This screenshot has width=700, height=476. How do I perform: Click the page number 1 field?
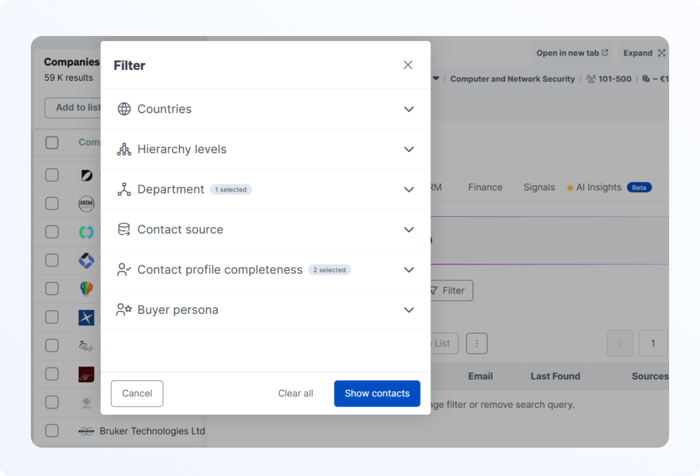point(652,343)
